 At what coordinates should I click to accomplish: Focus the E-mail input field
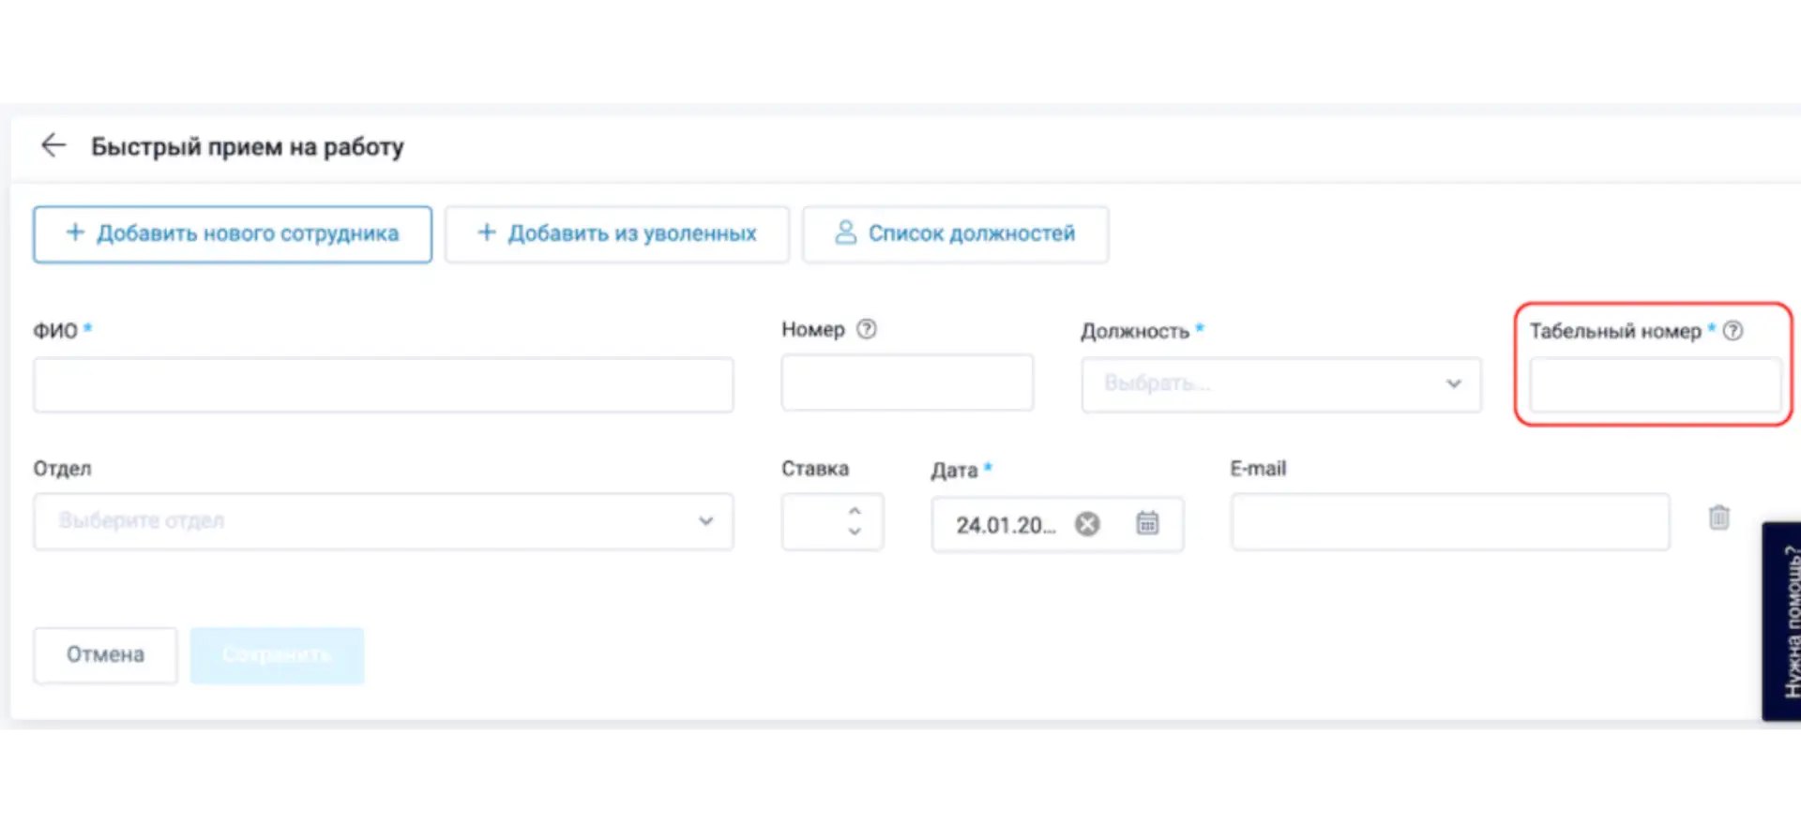click(1450, 521)
